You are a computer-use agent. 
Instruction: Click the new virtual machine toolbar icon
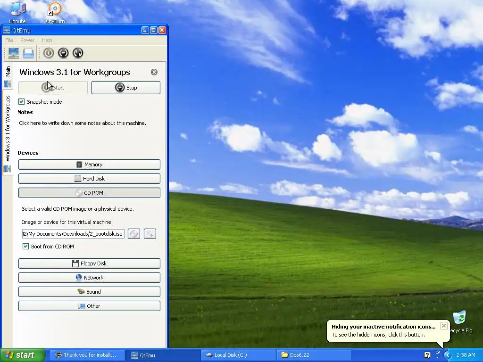[x=14, y=53]
